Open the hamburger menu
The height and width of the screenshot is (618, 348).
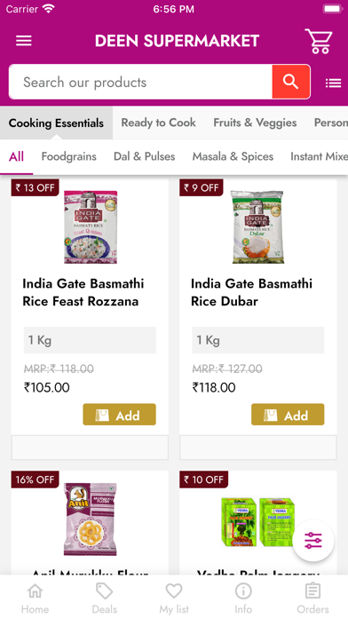[24, 41]
